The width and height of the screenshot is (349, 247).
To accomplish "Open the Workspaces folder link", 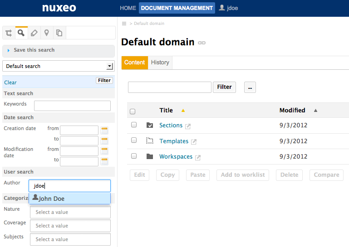I will pyautogui.click(x=176, y=157).
